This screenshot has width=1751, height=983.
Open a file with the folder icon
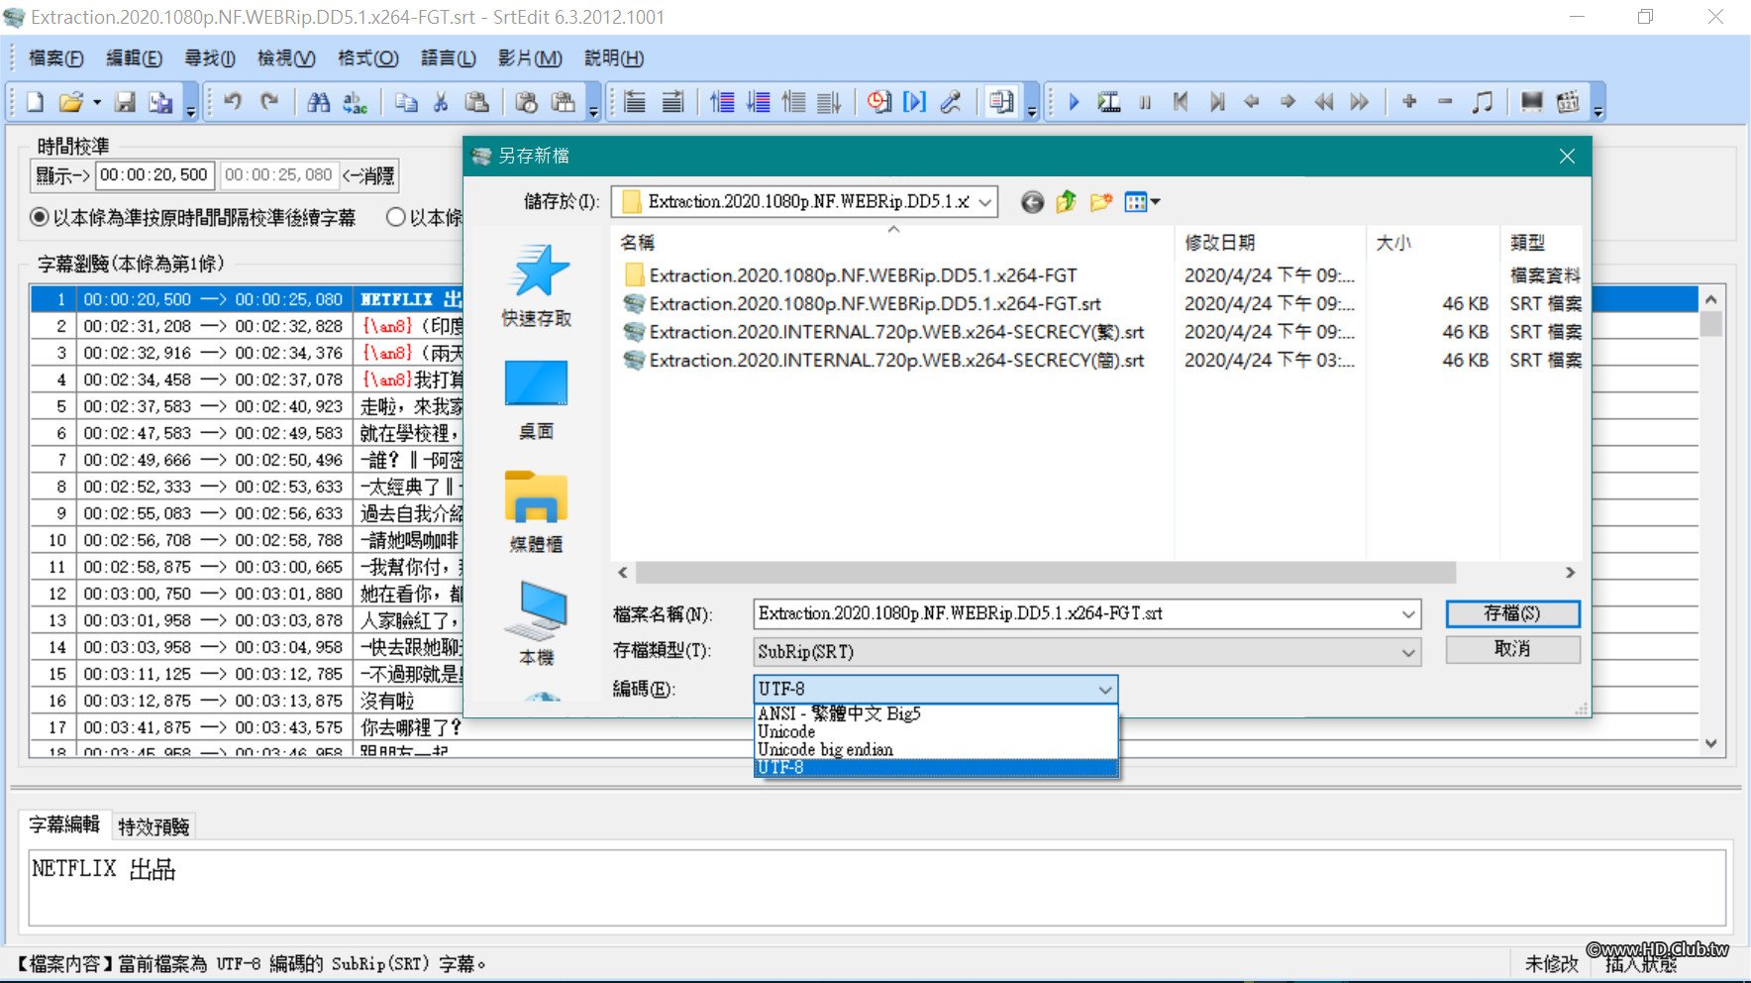pyautogui.click(x=70, y=102)
